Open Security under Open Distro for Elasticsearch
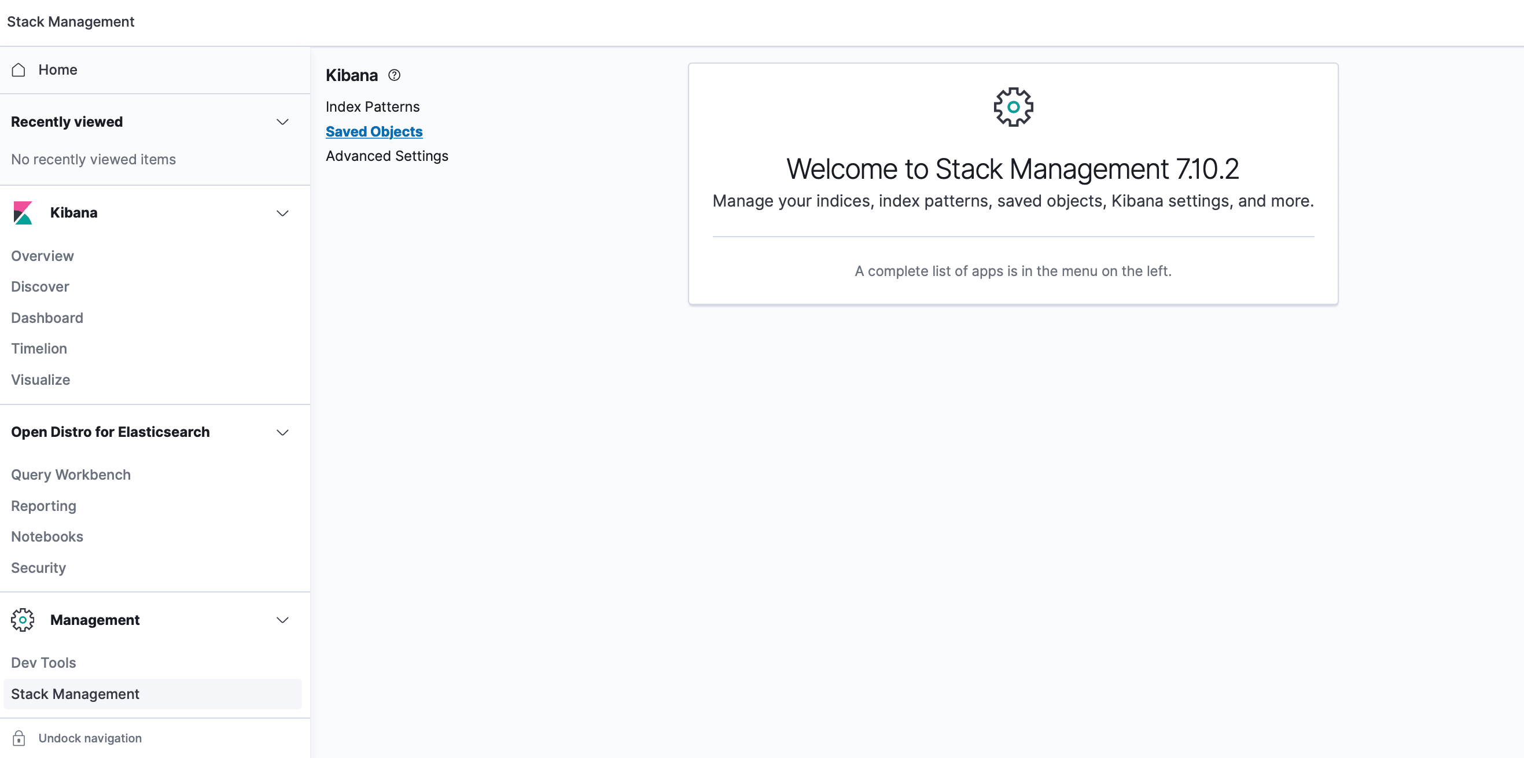The image size is (1524, 758). 38,568
